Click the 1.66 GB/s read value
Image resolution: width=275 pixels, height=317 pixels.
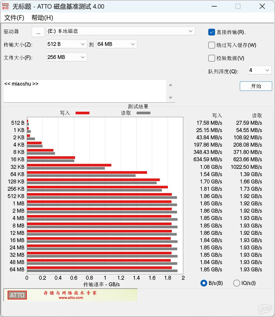click(x=251, y=181)
